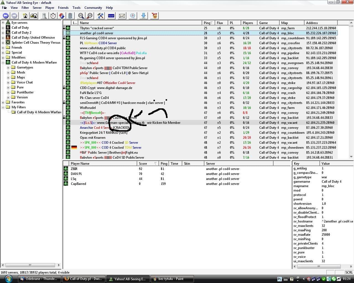Click the blue Back arrow toolbar icon
Screen dimensions: 354x283
click(6, 16)
